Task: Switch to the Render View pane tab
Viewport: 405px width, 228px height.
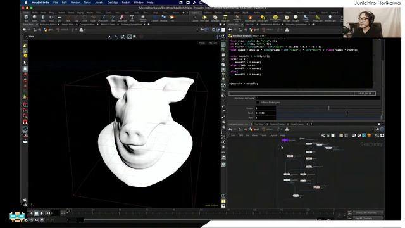Action: click(67, 25)
